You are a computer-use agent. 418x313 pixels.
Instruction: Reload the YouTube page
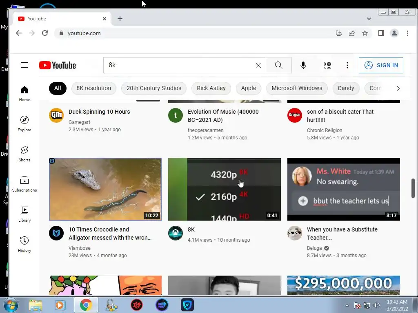click(x=45, y=33)
